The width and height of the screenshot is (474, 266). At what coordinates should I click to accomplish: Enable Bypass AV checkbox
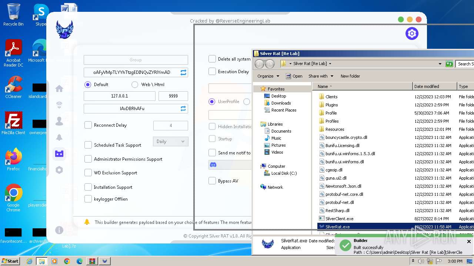point(212,181)
